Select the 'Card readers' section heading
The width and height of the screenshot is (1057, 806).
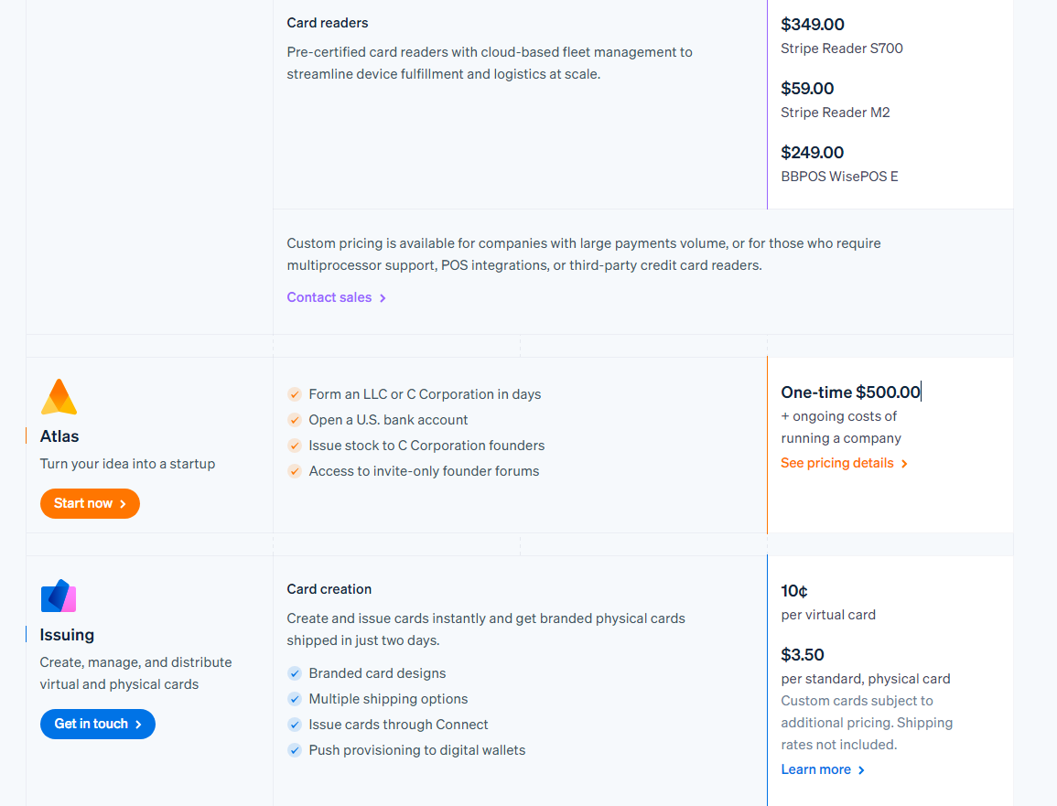pyautogui.click(x=328, y=22)
